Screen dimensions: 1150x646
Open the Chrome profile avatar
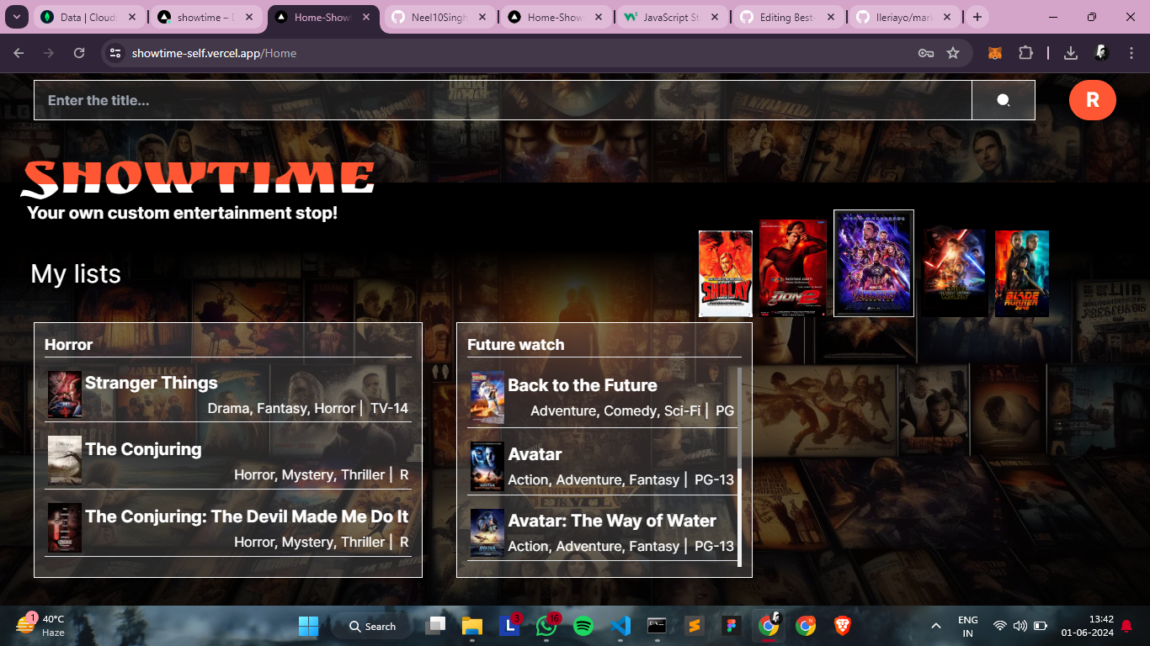tap(1101, 53)
